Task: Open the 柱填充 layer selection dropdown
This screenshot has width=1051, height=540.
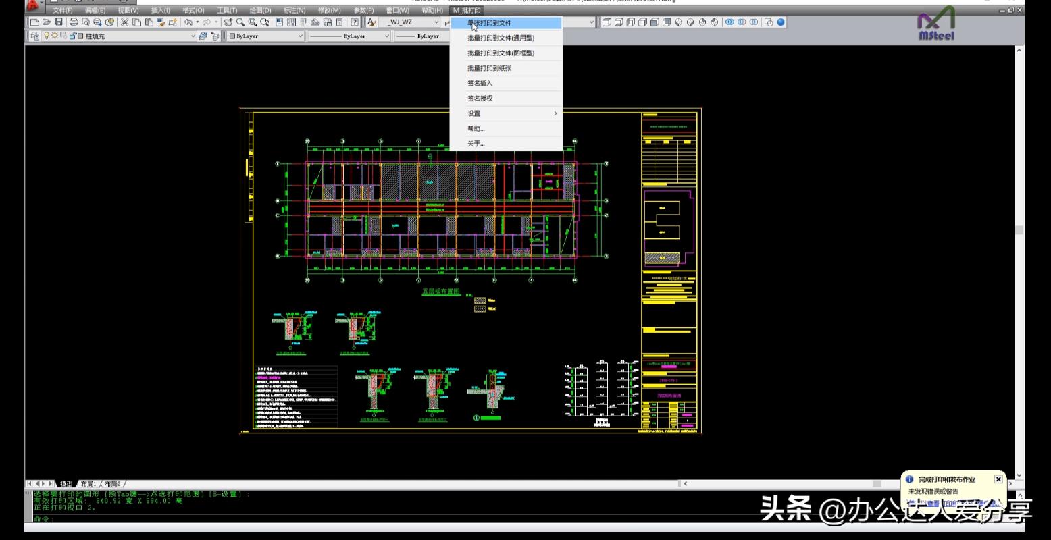Action: pyautogui.click(x=193, y=36)
